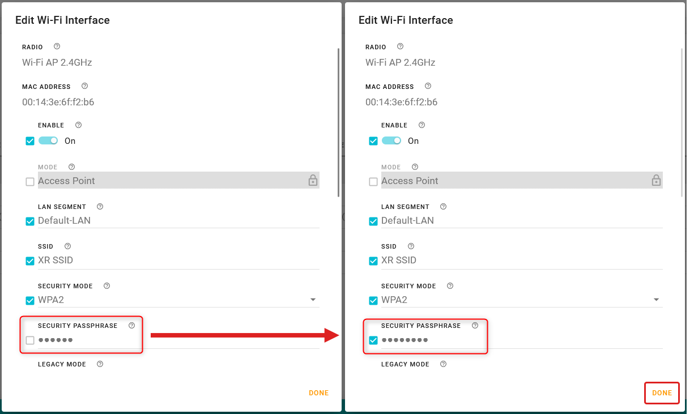Click LAN SEGMENT help icon in left dialog

tap(100, 206)
